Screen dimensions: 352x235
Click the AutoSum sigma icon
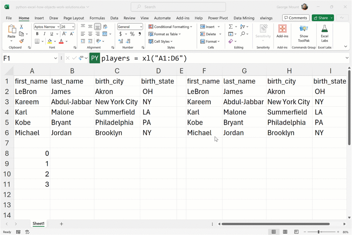click(231, 26)
